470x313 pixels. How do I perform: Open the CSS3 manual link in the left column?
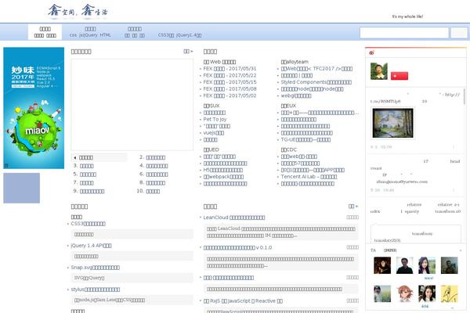pyautogui.click(x=88, y=224)
